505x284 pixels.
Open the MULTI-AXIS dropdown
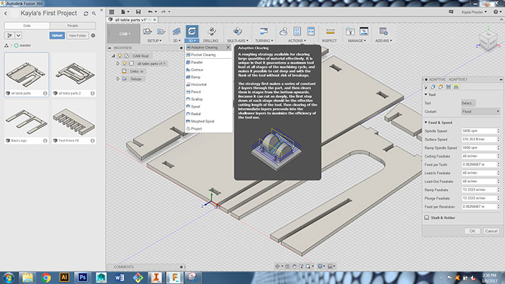tap(238, 41)
